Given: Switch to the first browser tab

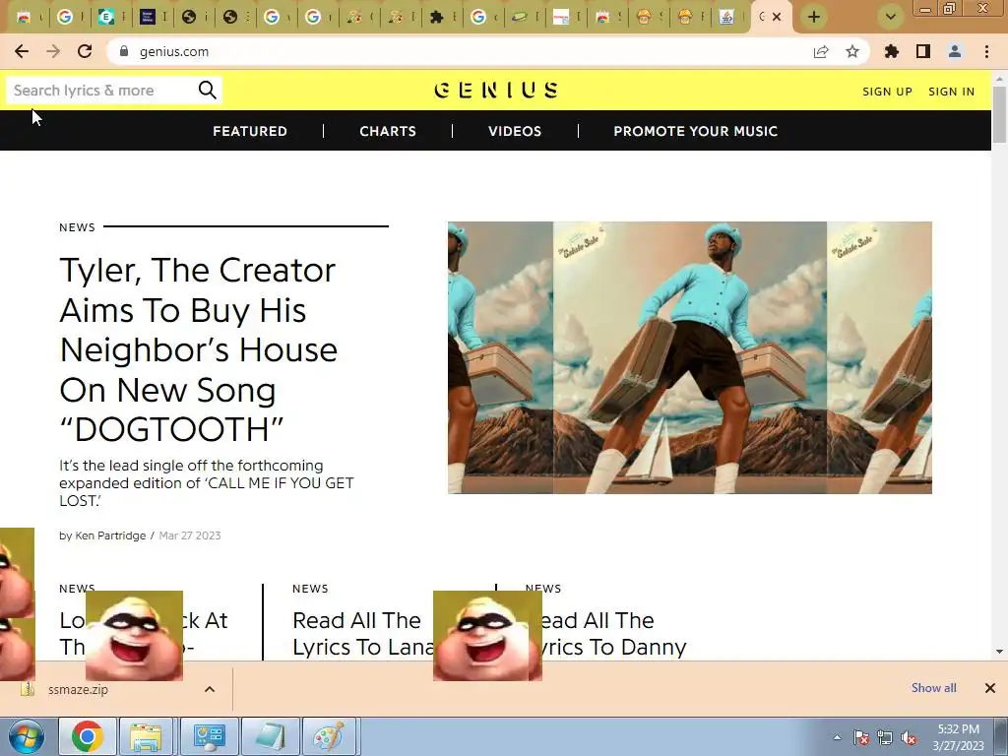Looking at the screenshot, I should click(25, 18).
